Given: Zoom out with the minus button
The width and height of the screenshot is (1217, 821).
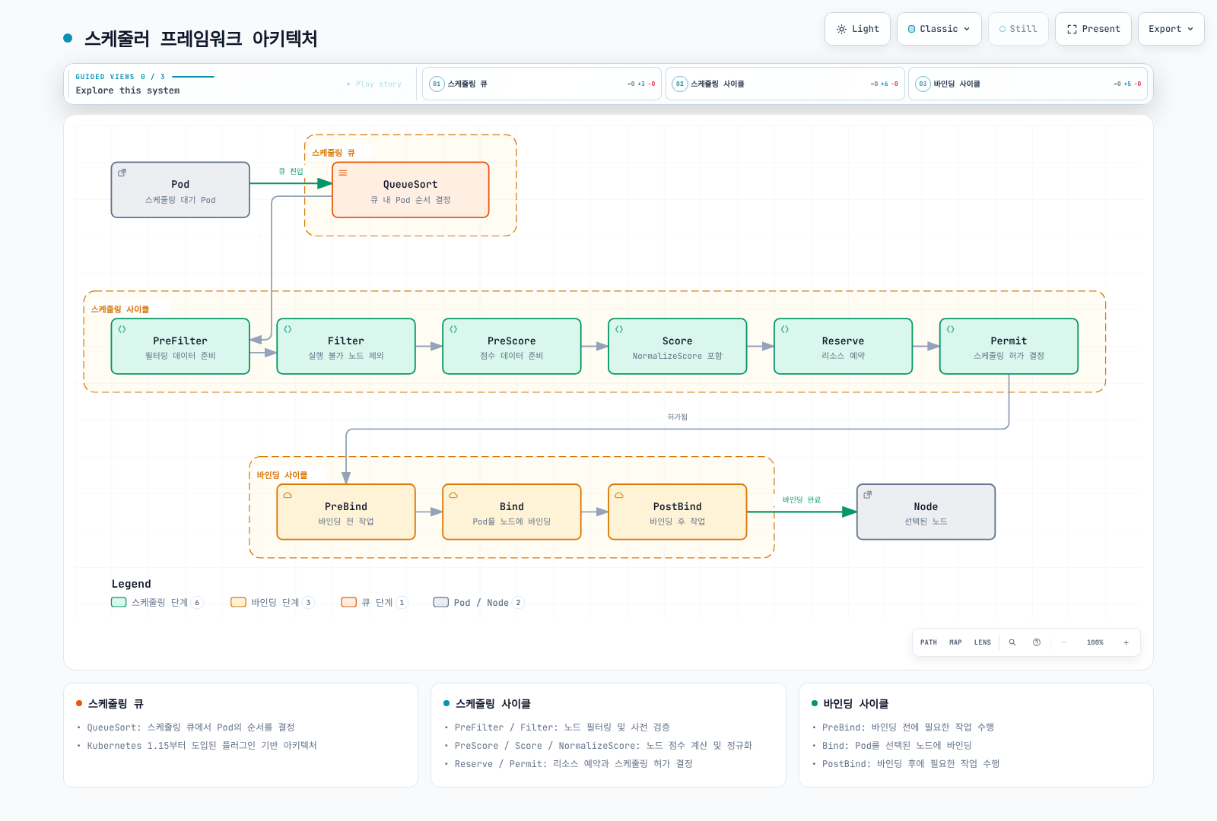Looking at the screenshot, I should click(x=1064, y=642).
